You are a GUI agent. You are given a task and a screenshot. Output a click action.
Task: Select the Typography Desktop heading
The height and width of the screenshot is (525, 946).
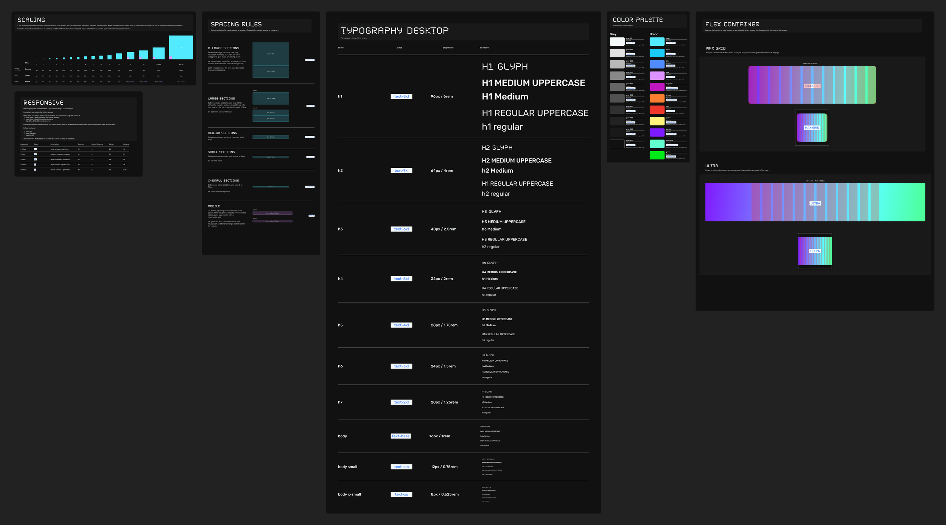(395, 31)
